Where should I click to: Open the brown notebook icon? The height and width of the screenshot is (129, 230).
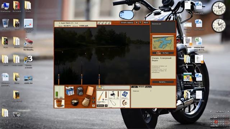(90, 91)
